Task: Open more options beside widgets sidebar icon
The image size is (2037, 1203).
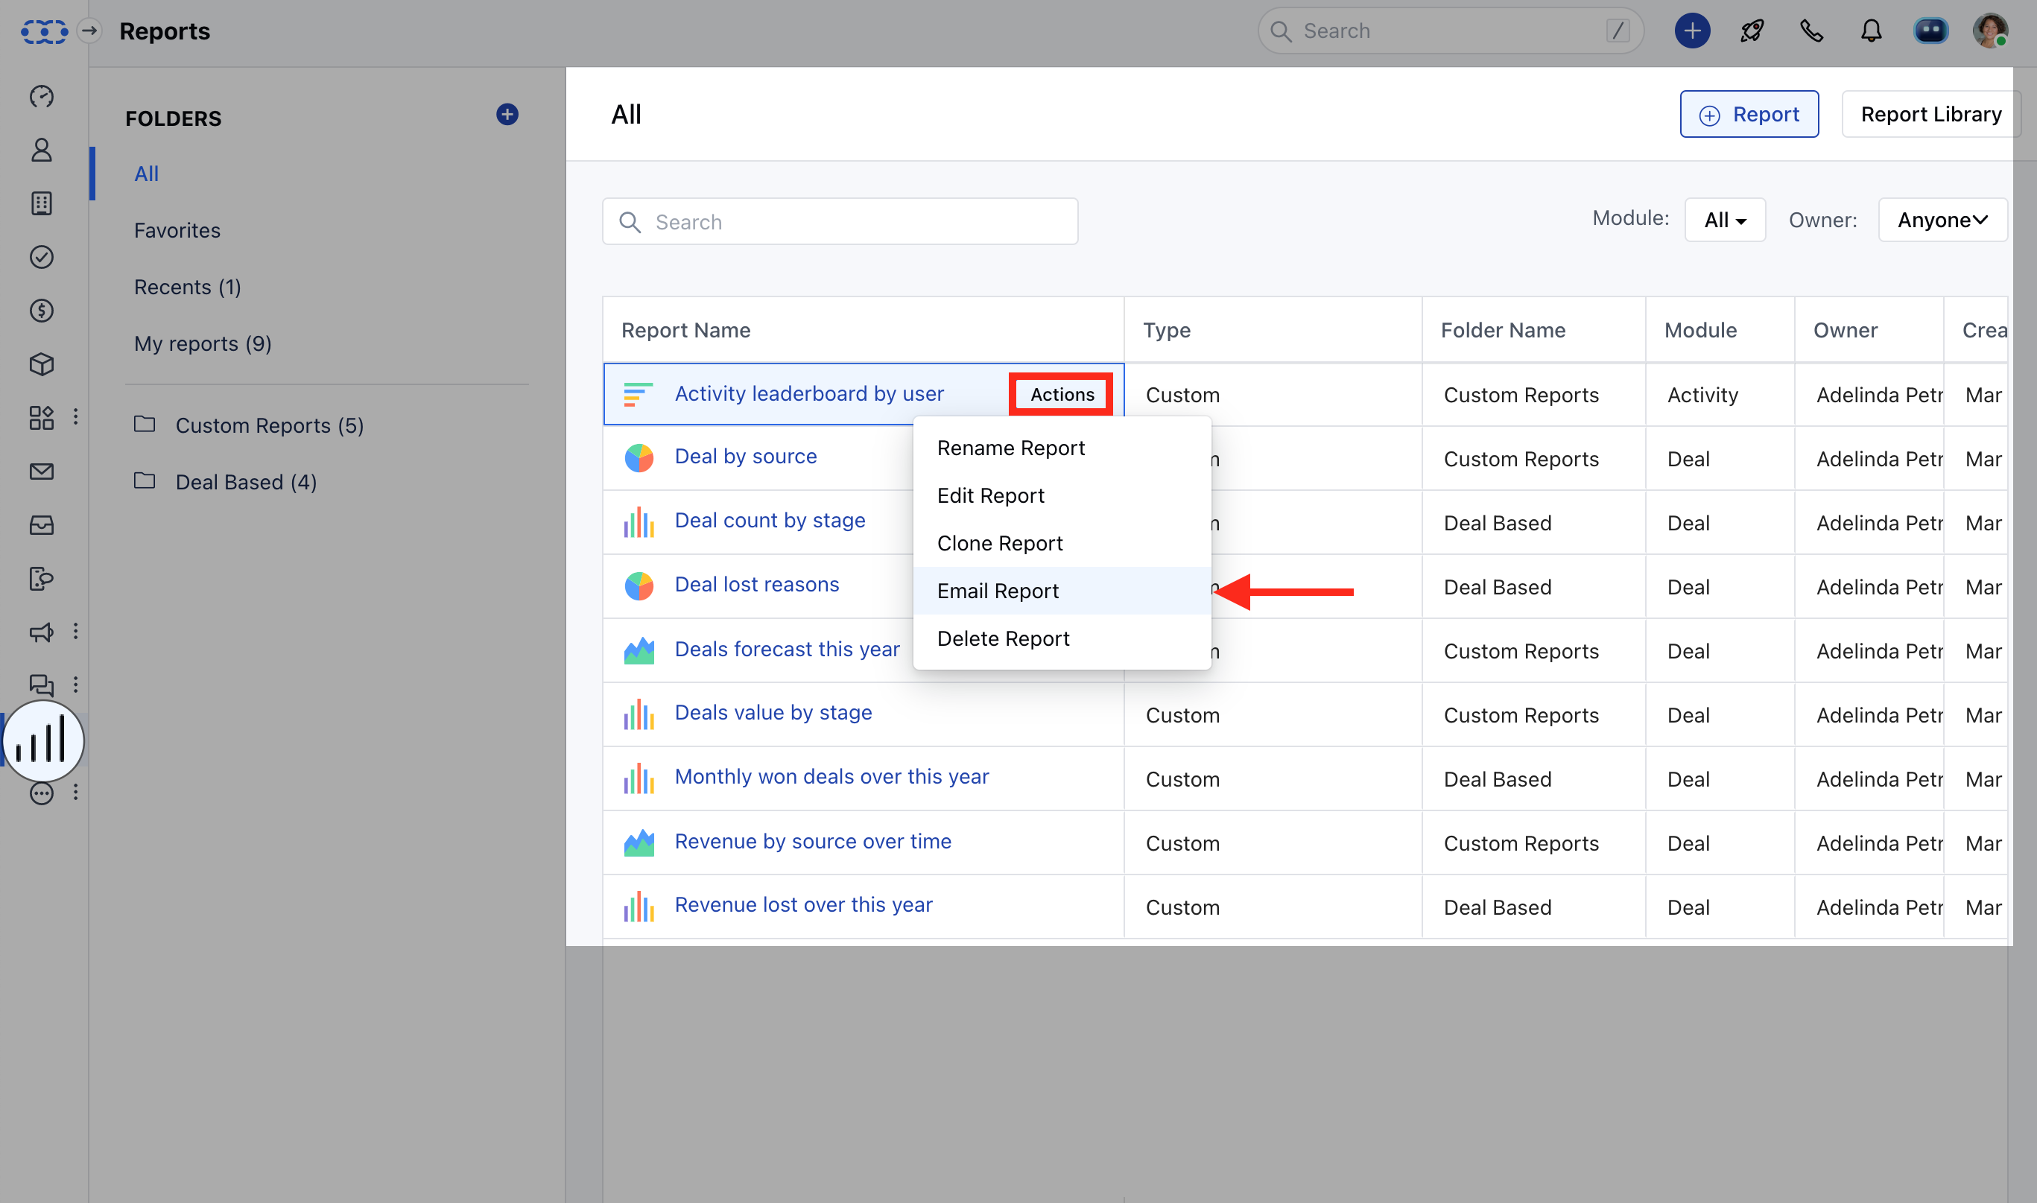Action: [x=75, y=416]
